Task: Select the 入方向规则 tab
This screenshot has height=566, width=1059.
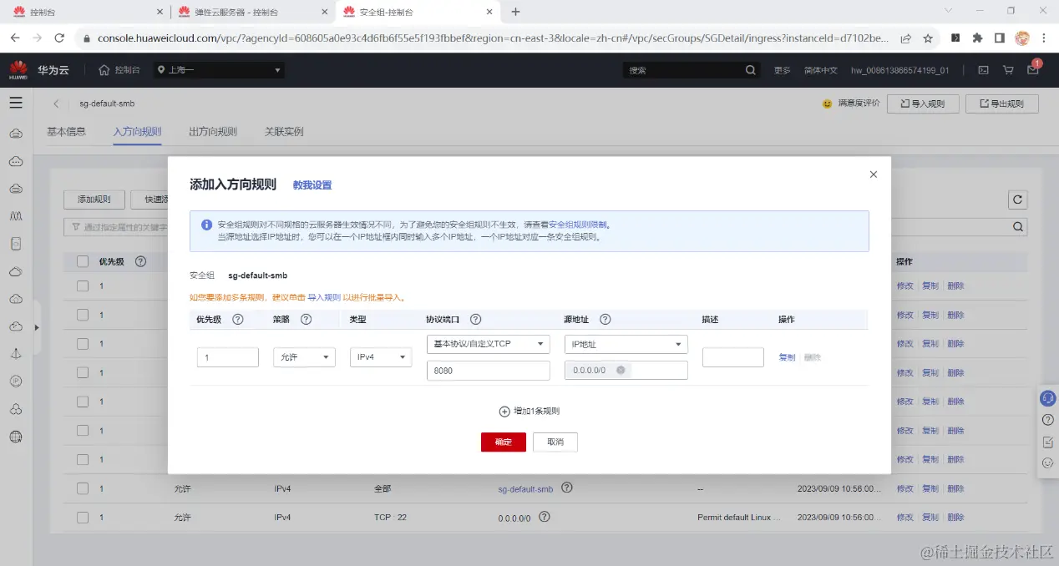Action: (x=137, y=132)
